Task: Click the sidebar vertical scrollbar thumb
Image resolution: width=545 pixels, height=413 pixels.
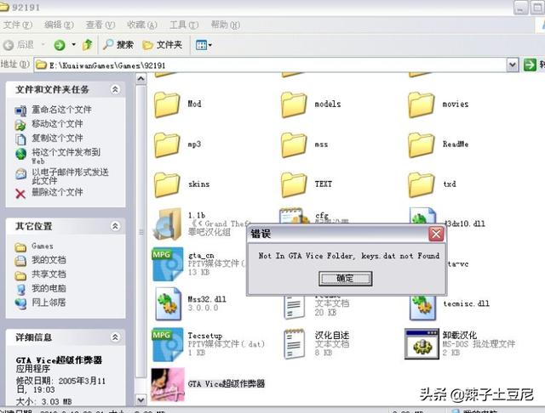Action: pos(141,232)
